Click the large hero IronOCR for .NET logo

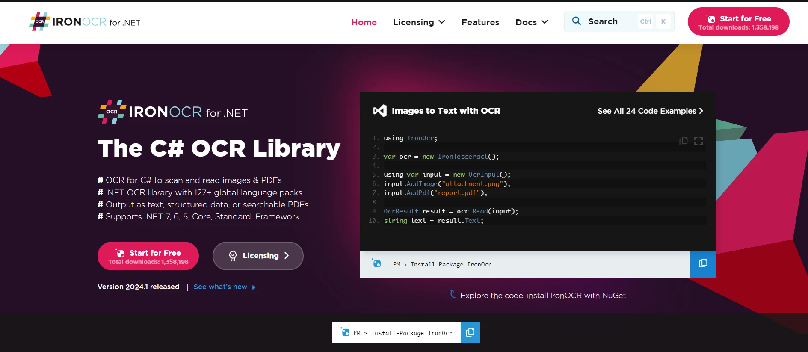pos(172,112)
